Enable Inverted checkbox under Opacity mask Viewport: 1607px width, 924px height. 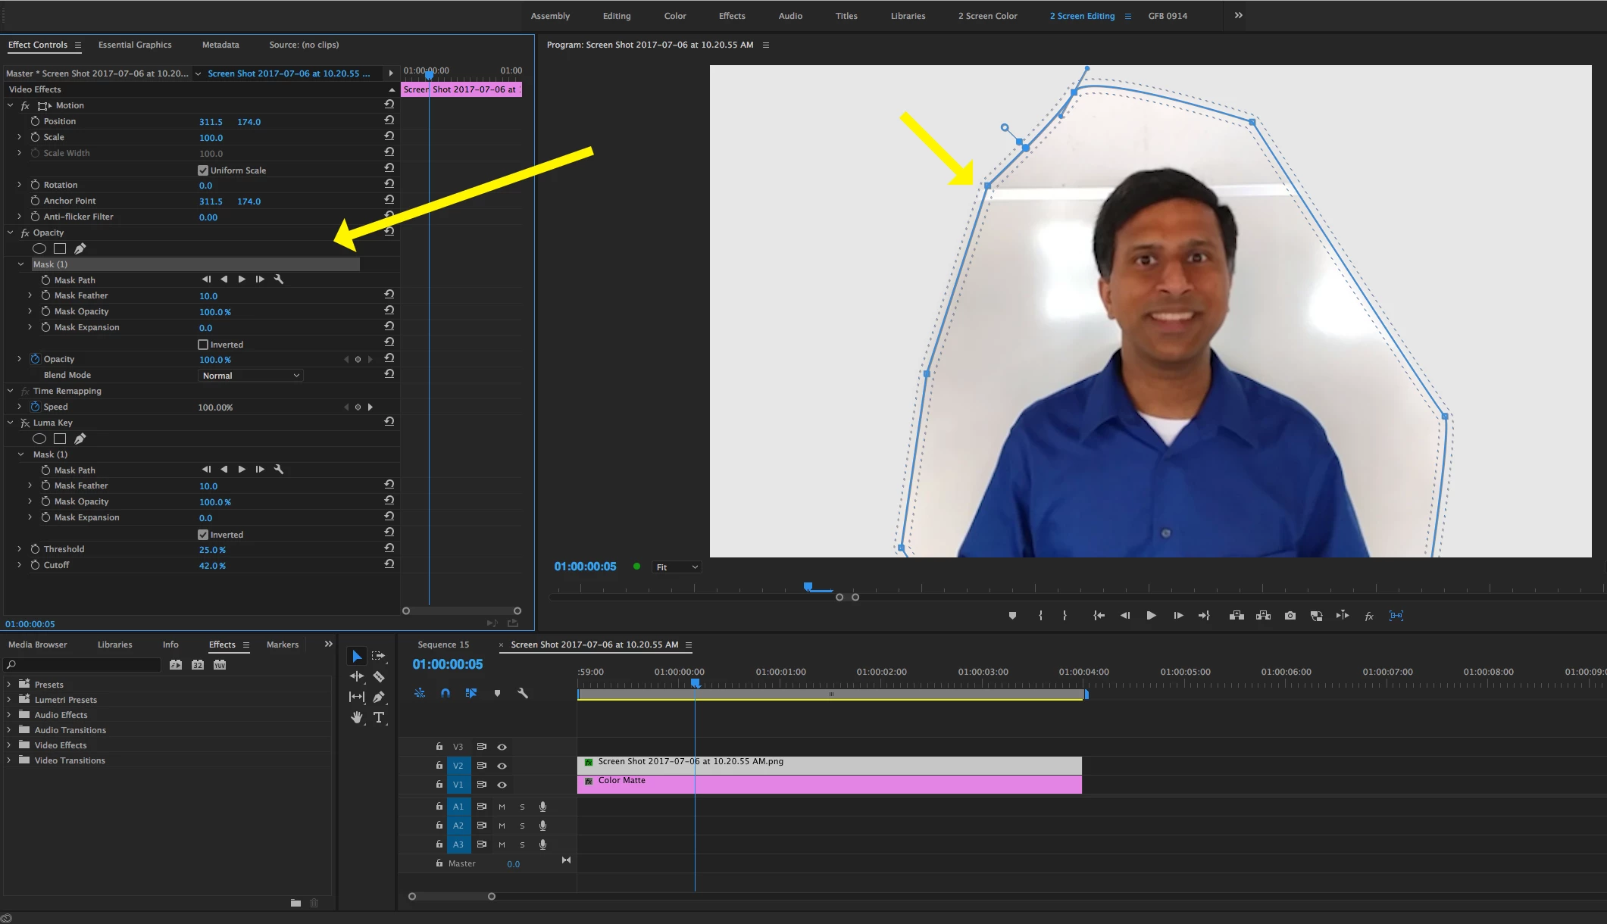pos(203,345)
